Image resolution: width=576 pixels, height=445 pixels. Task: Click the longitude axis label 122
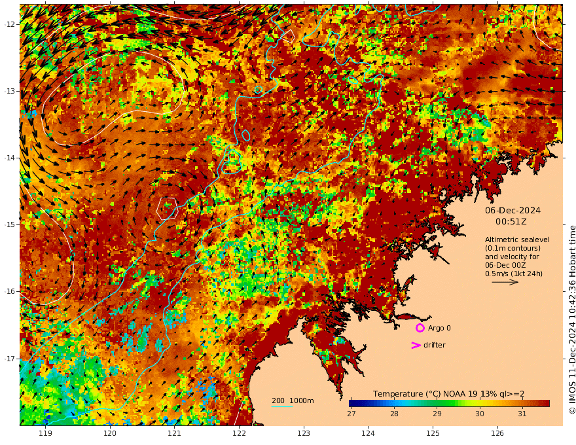[x=239, y=433]
